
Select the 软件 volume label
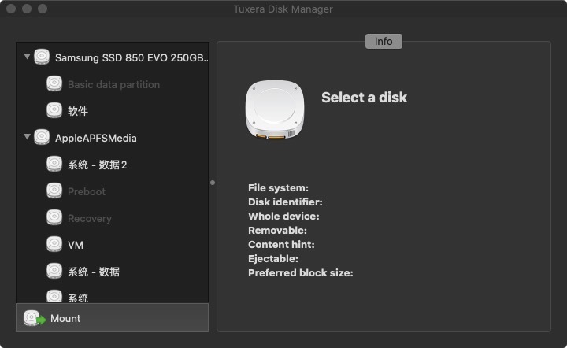[x=78, y=112]
